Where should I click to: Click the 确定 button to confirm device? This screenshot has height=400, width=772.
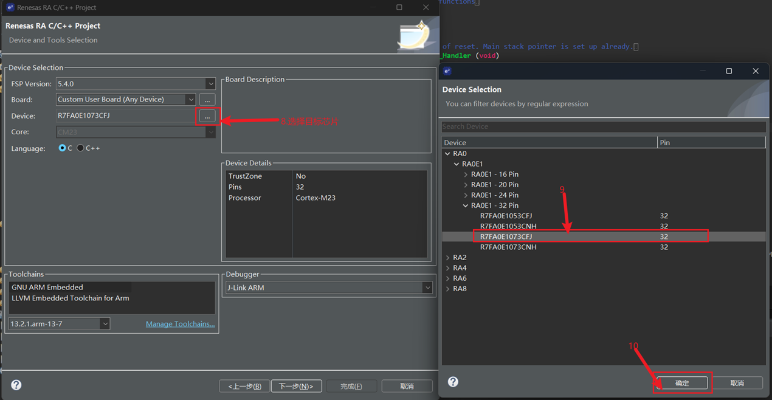point(682,383)
